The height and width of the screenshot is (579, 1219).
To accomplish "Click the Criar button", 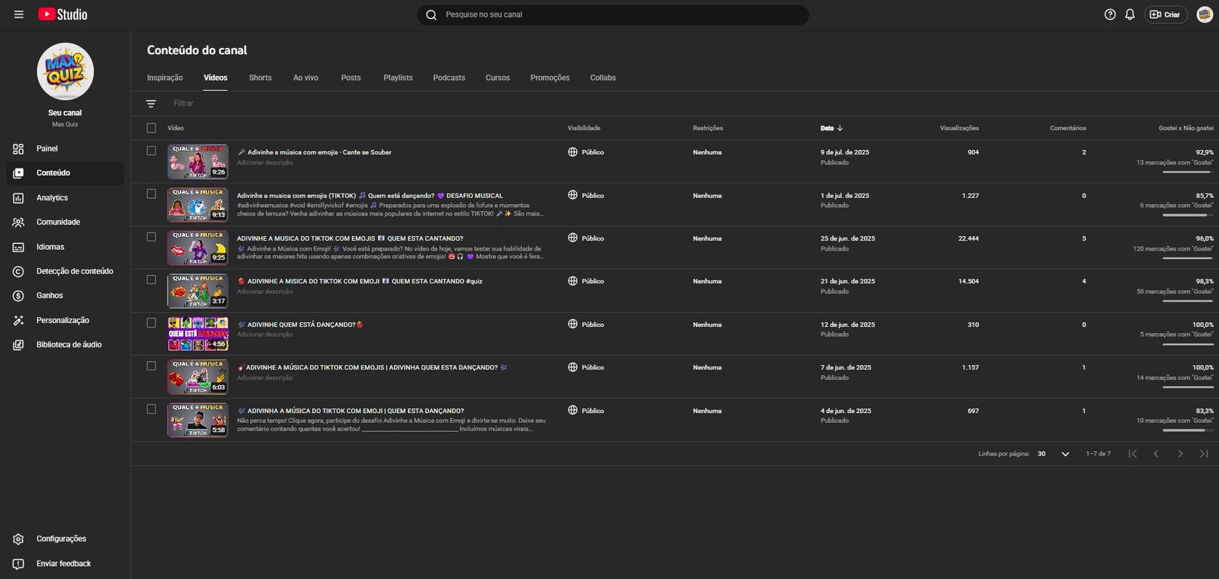I will (1166, 14).
